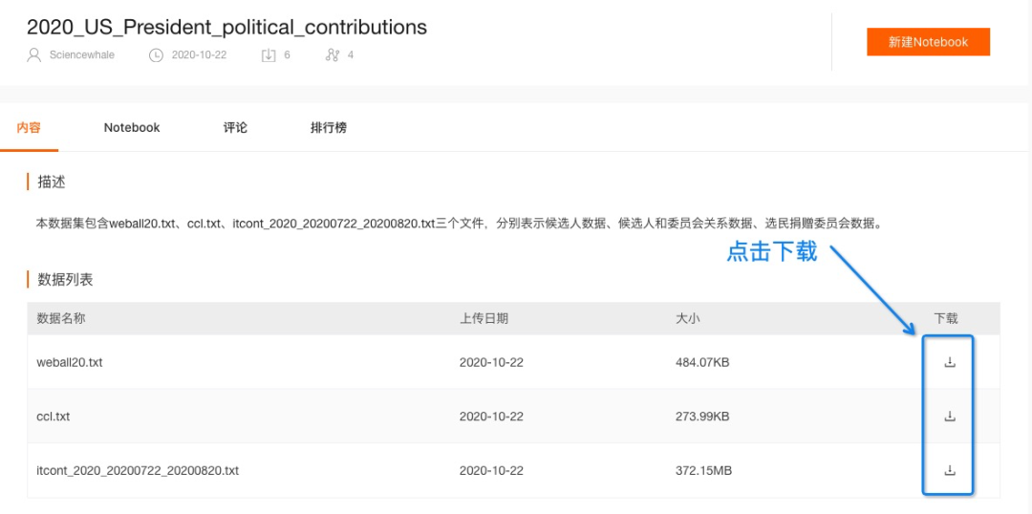This screenshot has height=514, width=1032.
Task: Click the download count icon
Action: click(x=268, y=55)
